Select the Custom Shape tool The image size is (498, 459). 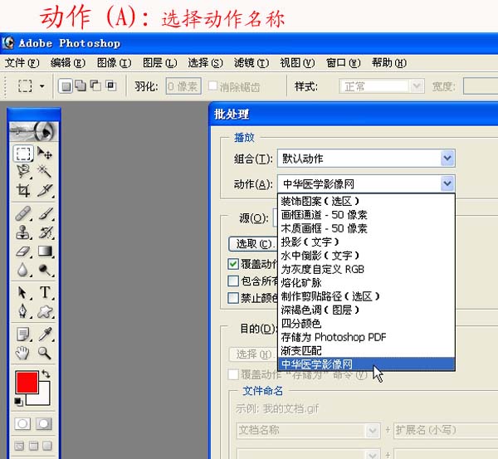[45, 311]
